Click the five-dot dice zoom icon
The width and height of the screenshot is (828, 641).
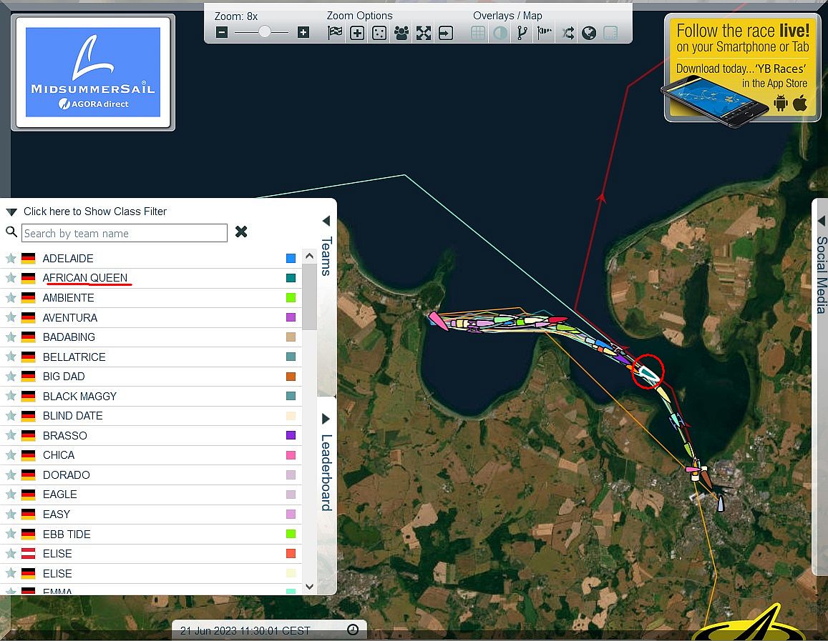[x=379, y=33]
